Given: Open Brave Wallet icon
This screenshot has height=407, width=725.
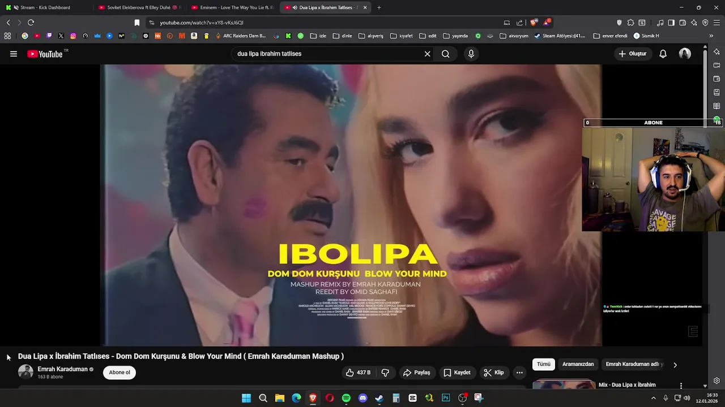Looking at the screenshot, I should pyautogui.click(x=683, y=23).
